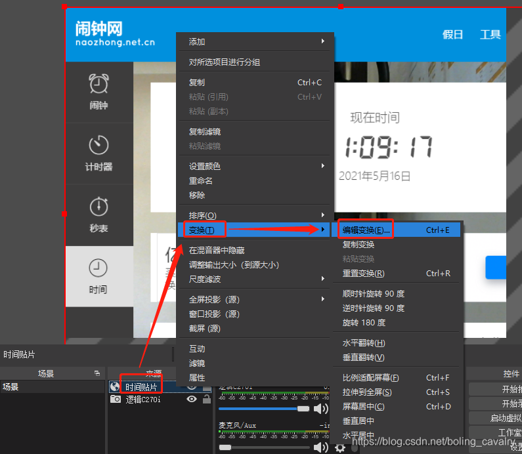
Task: Select the 逻辑C270i source row
Action: tap(160, 399)
